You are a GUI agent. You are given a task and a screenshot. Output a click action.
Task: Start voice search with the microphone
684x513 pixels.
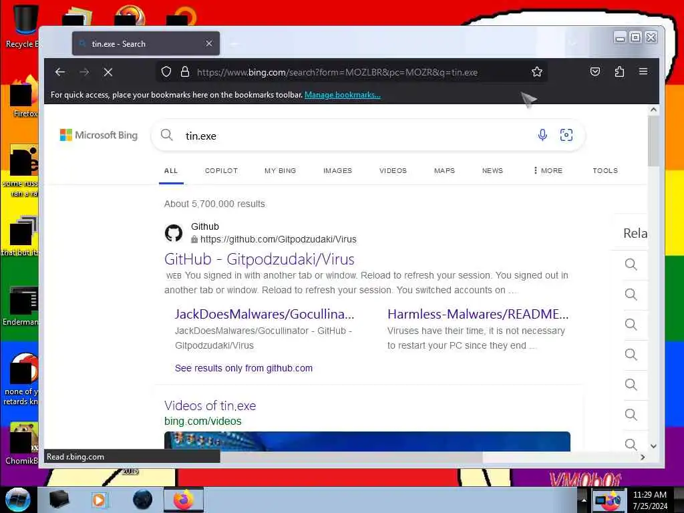[x=542, y=135]
